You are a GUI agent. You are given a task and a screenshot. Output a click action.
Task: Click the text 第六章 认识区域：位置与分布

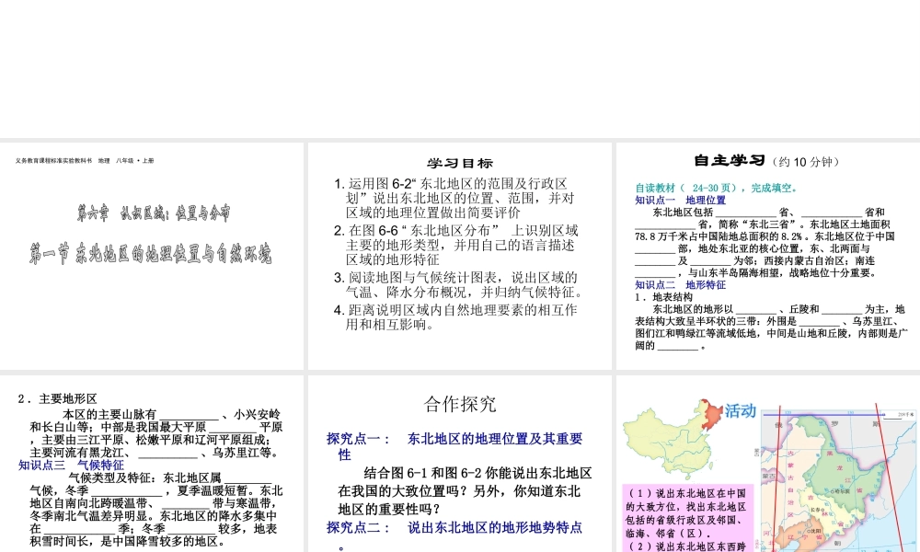(x=154, y=213)
